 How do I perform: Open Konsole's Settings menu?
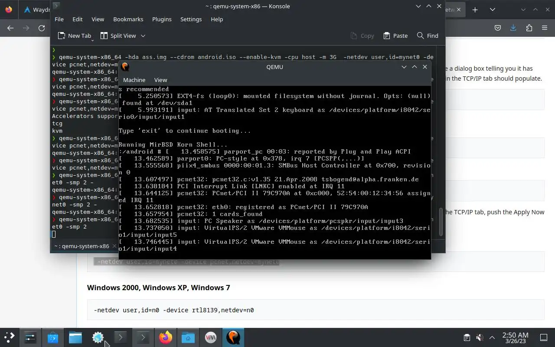pos(191,19)
